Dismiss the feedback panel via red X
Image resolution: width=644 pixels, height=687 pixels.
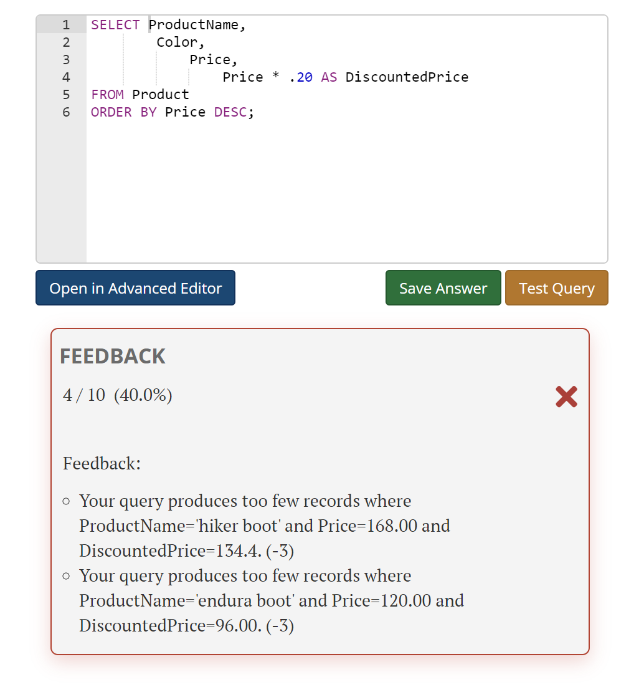[x=566, y=396]
